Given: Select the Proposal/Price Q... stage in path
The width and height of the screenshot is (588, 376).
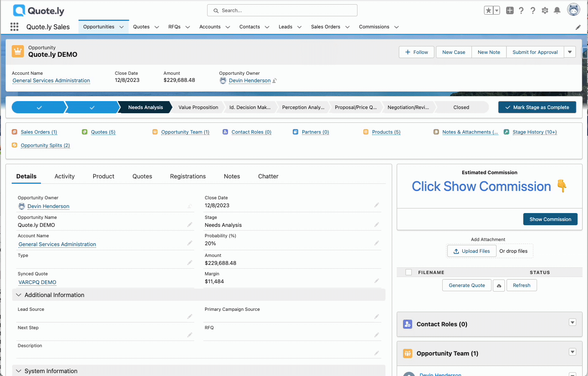Looking at the screenshot, I should [x=356, y=107].
